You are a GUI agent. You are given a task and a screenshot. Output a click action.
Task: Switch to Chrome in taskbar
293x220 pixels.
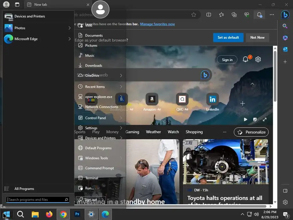tap(63, 214)
